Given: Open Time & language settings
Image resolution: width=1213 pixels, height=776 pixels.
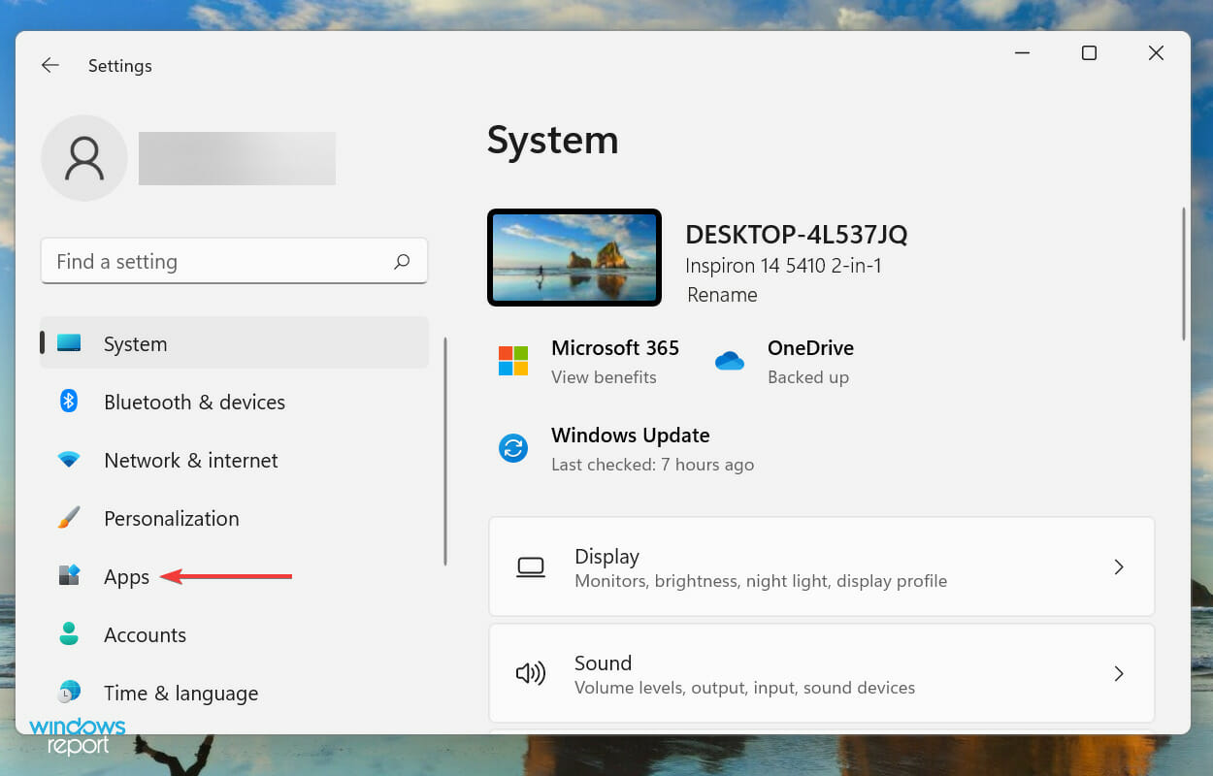Looking at the screenshot, I should (x=180, y=693).
